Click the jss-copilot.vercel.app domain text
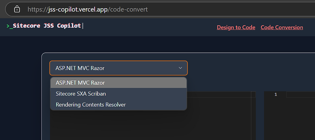 click(78, 9)
